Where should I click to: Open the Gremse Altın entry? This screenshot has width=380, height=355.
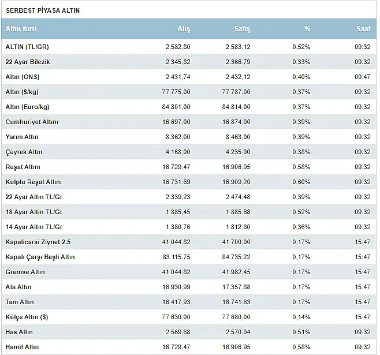coord(25,272)
